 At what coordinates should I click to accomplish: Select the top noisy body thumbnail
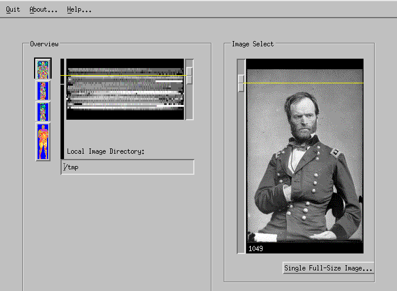click(x=43, y=68)
